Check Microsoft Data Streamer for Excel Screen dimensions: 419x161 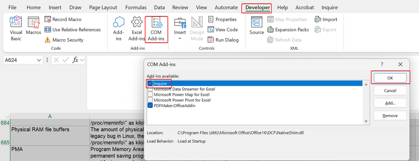pyautogui.click(x=150, y=89)
